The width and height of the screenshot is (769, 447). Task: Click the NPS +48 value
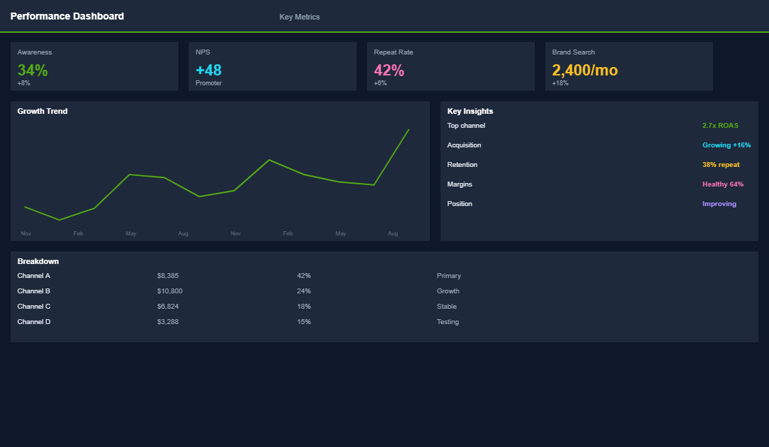208,70
